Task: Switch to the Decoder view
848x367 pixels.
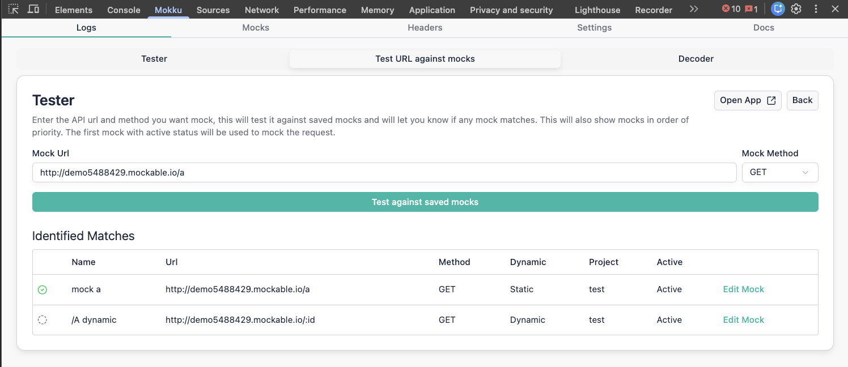Action: tap(696, 58)
